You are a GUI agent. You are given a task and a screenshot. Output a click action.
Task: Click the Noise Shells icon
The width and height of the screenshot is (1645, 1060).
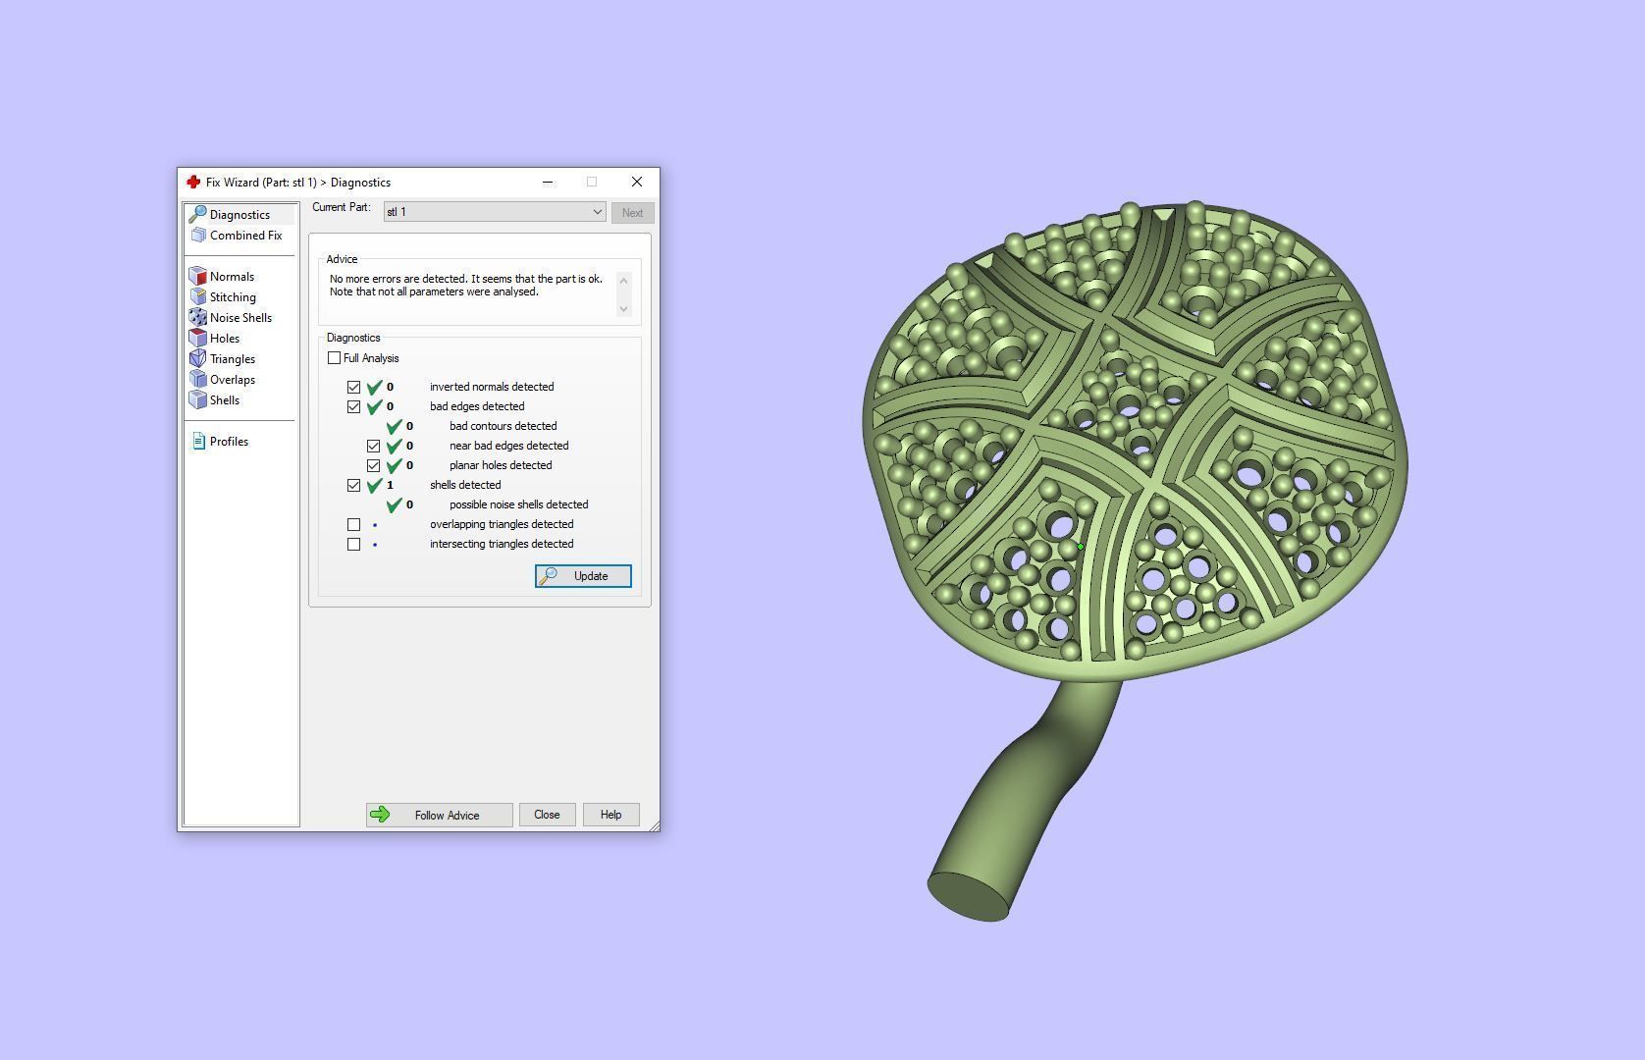point(198,317)
